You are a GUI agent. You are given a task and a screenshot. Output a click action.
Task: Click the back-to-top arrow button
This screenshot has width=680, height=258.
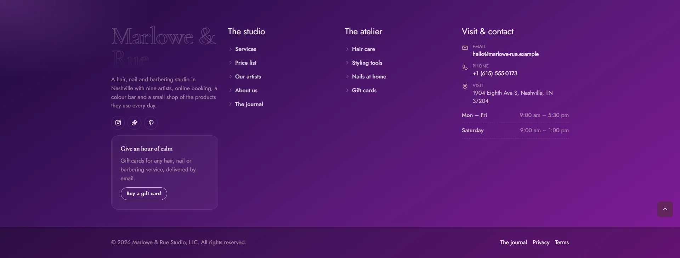(x=665, y=209)
